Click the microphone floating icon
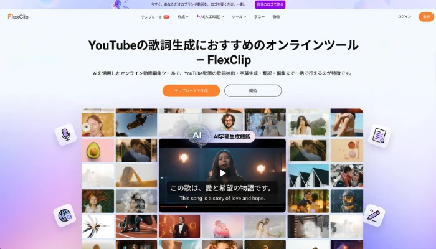This screenshot has width=436, height=249. coord(65,134)
